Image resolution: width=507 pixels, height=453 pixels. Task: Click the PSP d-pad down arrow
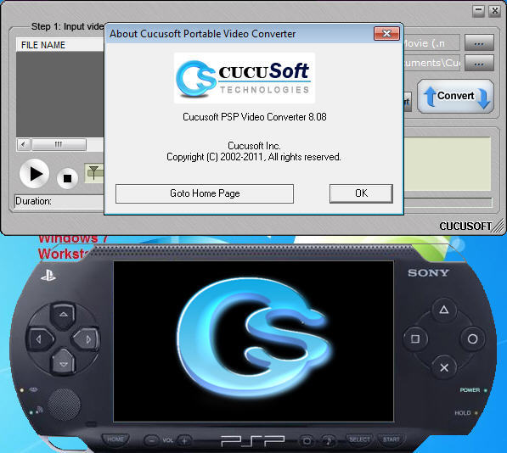[x=64, y=364]
